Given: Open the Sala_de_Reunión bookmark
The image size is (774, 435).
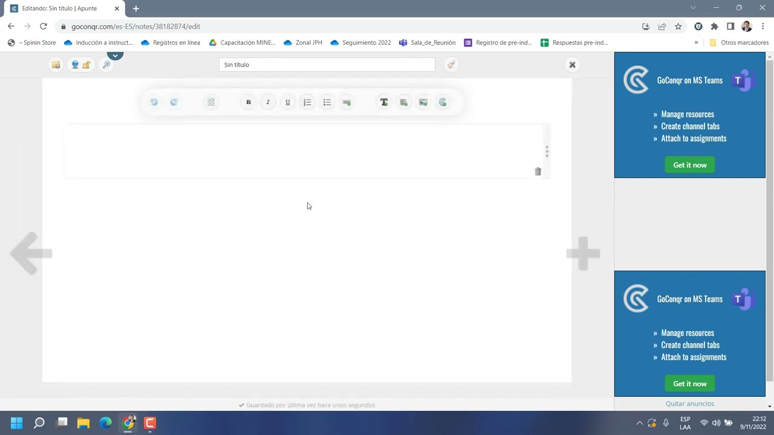Looking at the screenshot, I should 428,43.
